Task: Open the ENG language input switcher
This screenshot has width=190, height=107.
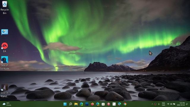Action: click(164, 104)
